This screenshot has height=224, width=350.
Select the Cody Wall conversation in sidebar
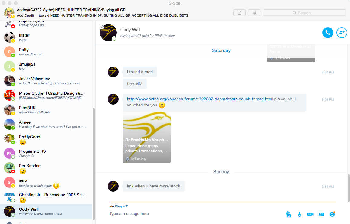click(46, 211)
